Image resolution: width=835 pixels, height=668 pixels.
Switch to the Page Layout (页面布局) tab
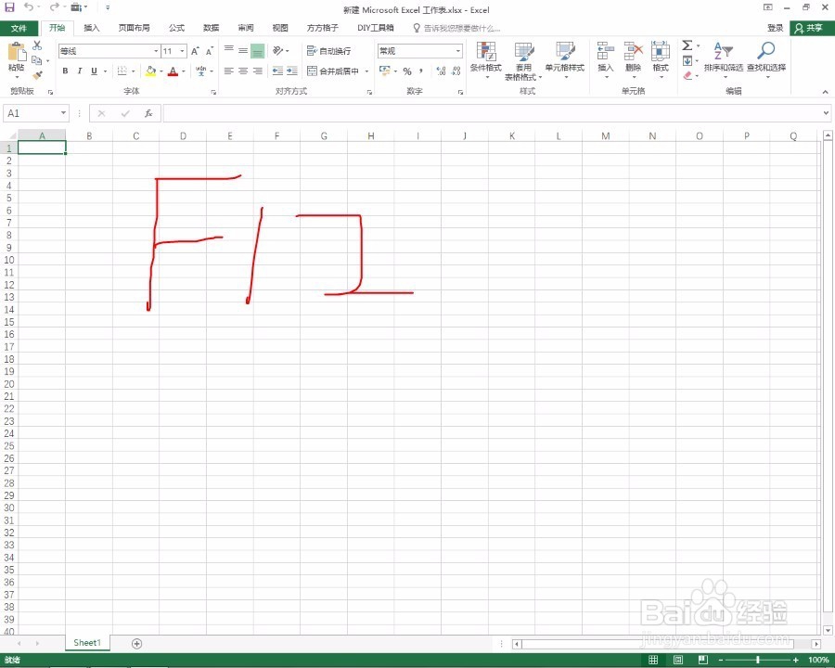[134, 28]
